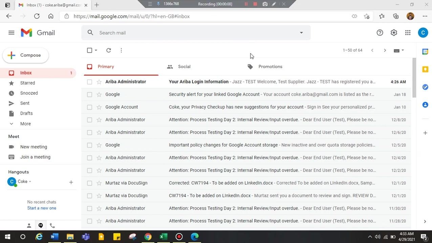Viewport: 432px width, 243px height.
Task: Star the Security alert Google email
Action: pyautogui.click(x=99, y=94)
